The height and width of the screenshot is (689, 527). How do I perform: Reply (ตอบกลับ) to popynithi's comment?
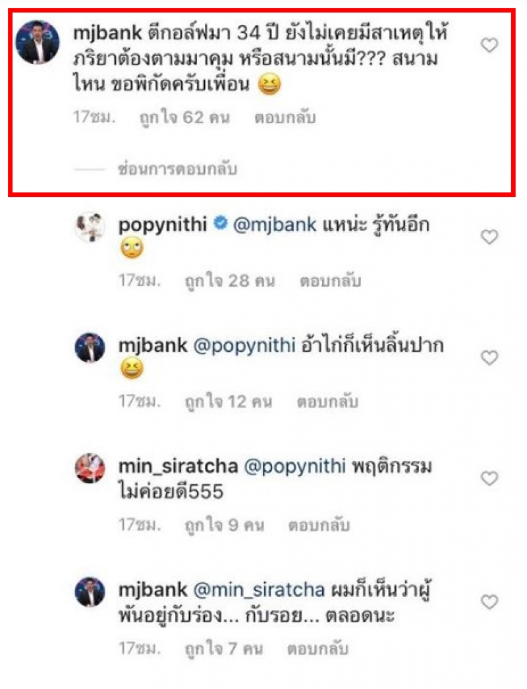click(x=331, y=281)
